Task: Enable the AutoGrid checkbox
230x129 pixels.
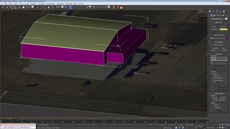Action: (x=223, y=24)
